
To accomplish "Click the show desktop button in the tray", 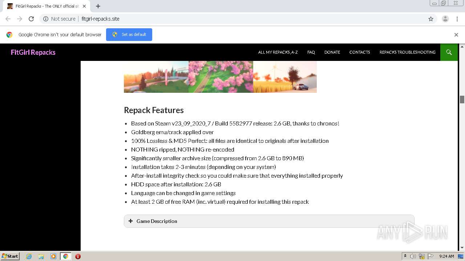I will 461,256.
